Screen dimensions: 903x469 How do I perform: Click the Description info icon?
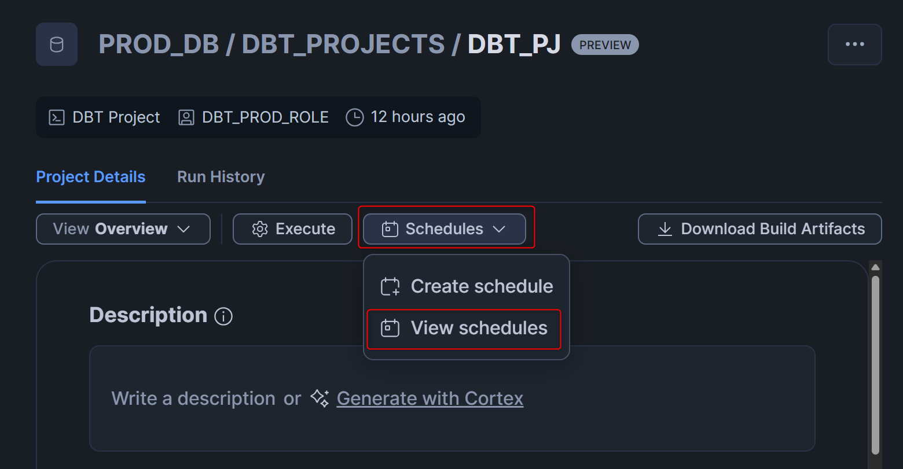click(223, 316)
